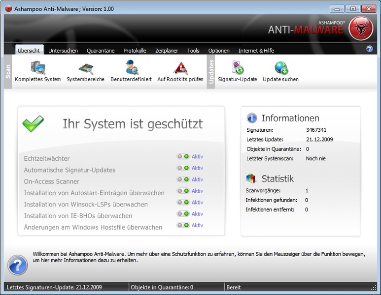Click the Aktiv link for Windows Hostsfile monitoring
The width and height of the screenshot is (381, 295).
click(197, 225)
